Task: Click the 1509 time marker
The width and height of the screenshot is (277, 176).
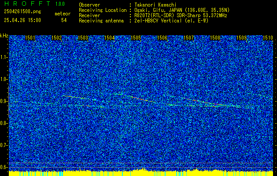Action: point(241,38)
